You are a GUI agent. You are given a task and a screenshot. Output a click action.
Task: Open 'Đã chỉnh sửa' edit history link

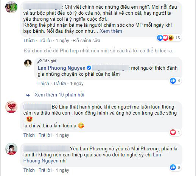87,41
